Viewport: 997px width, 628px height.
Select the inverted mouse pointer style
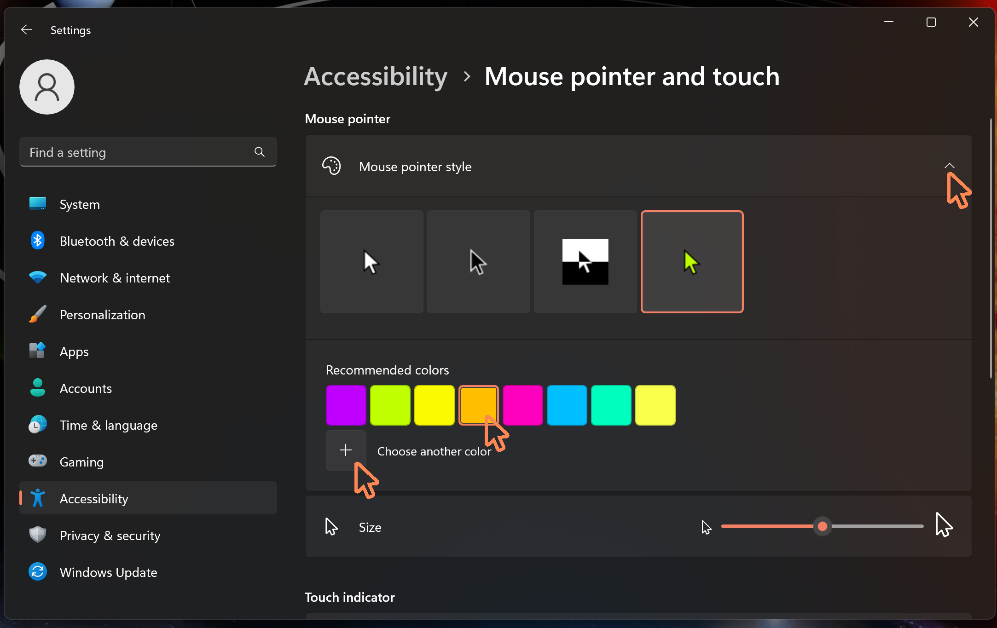click(585, 261)
